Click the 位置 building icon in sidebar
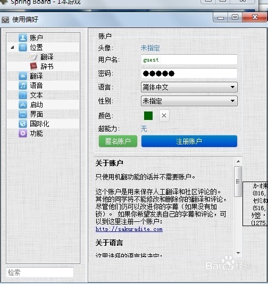The image size is (268, 284). tap(23, 47)
